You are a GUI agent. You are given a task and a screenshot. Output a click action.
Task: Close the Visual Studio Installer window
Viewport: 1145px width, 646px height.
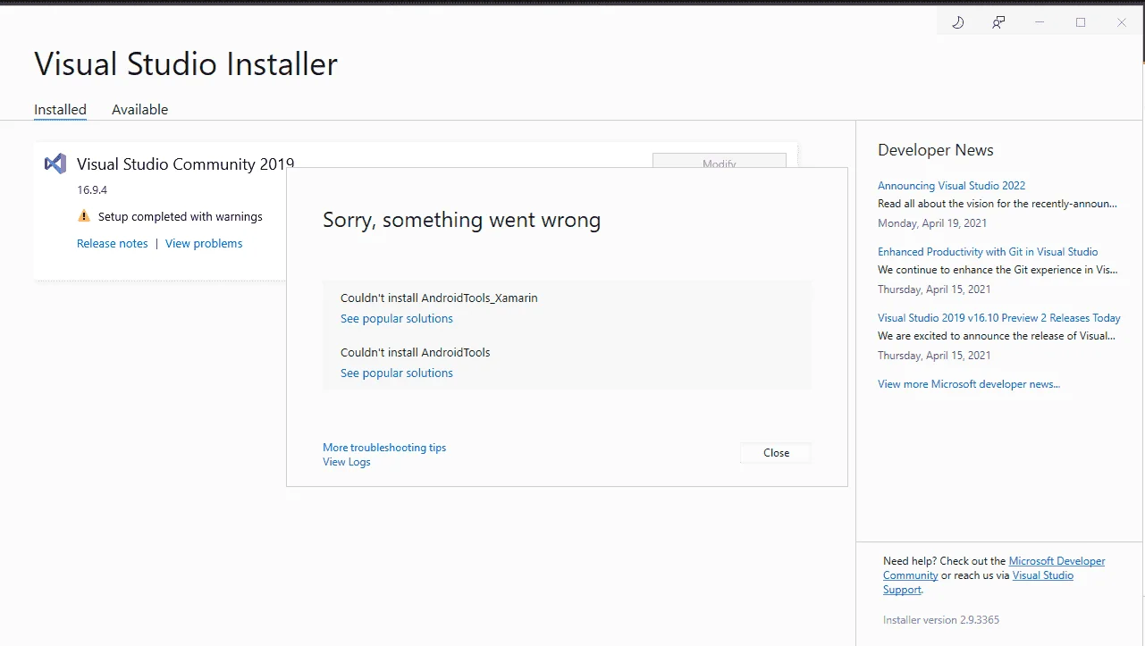[1122, 22]
